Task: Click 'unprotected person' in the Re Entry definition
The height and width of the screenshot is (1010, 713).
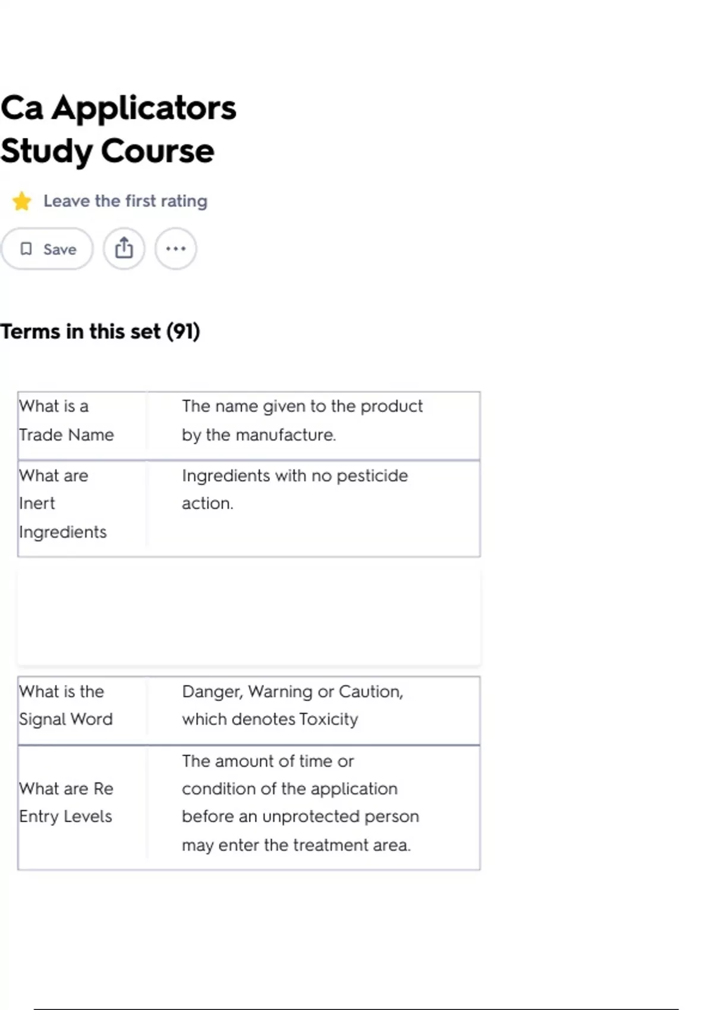Action: point(340,816)
